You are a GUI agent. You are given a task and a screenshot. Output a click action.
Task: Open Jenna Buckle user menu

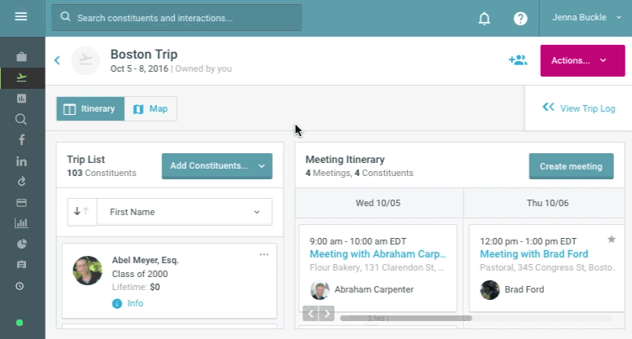pos(586,17)
